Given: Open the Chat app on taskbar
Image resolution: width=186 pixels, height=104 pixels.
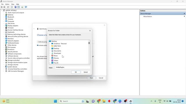Looking at the screenshot, I should pos(93,101).
